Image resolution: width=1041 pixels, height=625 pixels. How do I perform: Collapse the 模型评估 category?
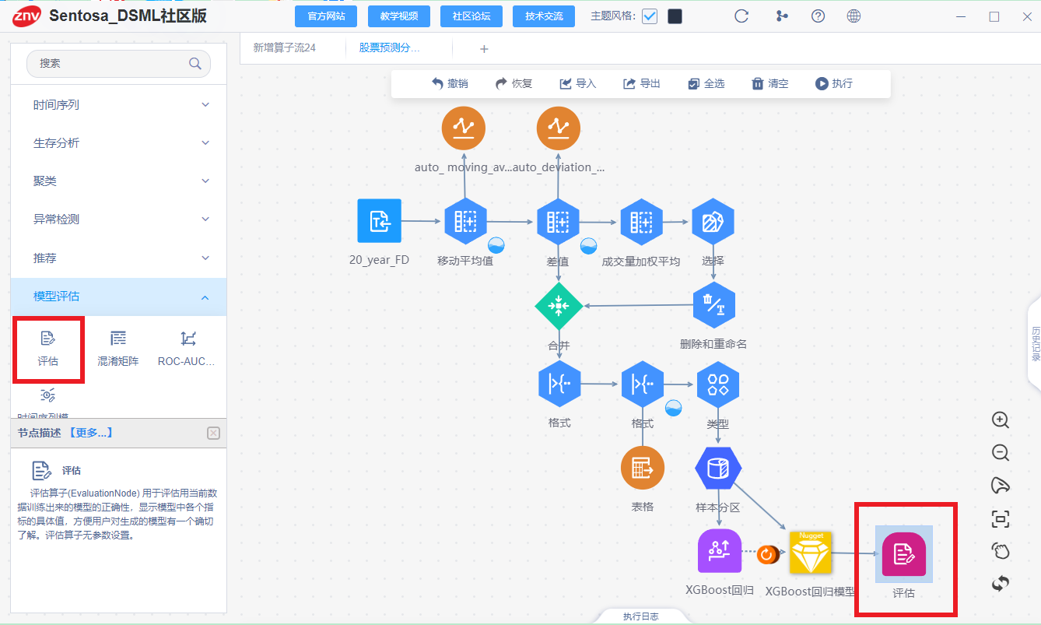pyautogui.click(x=118, y=297)
